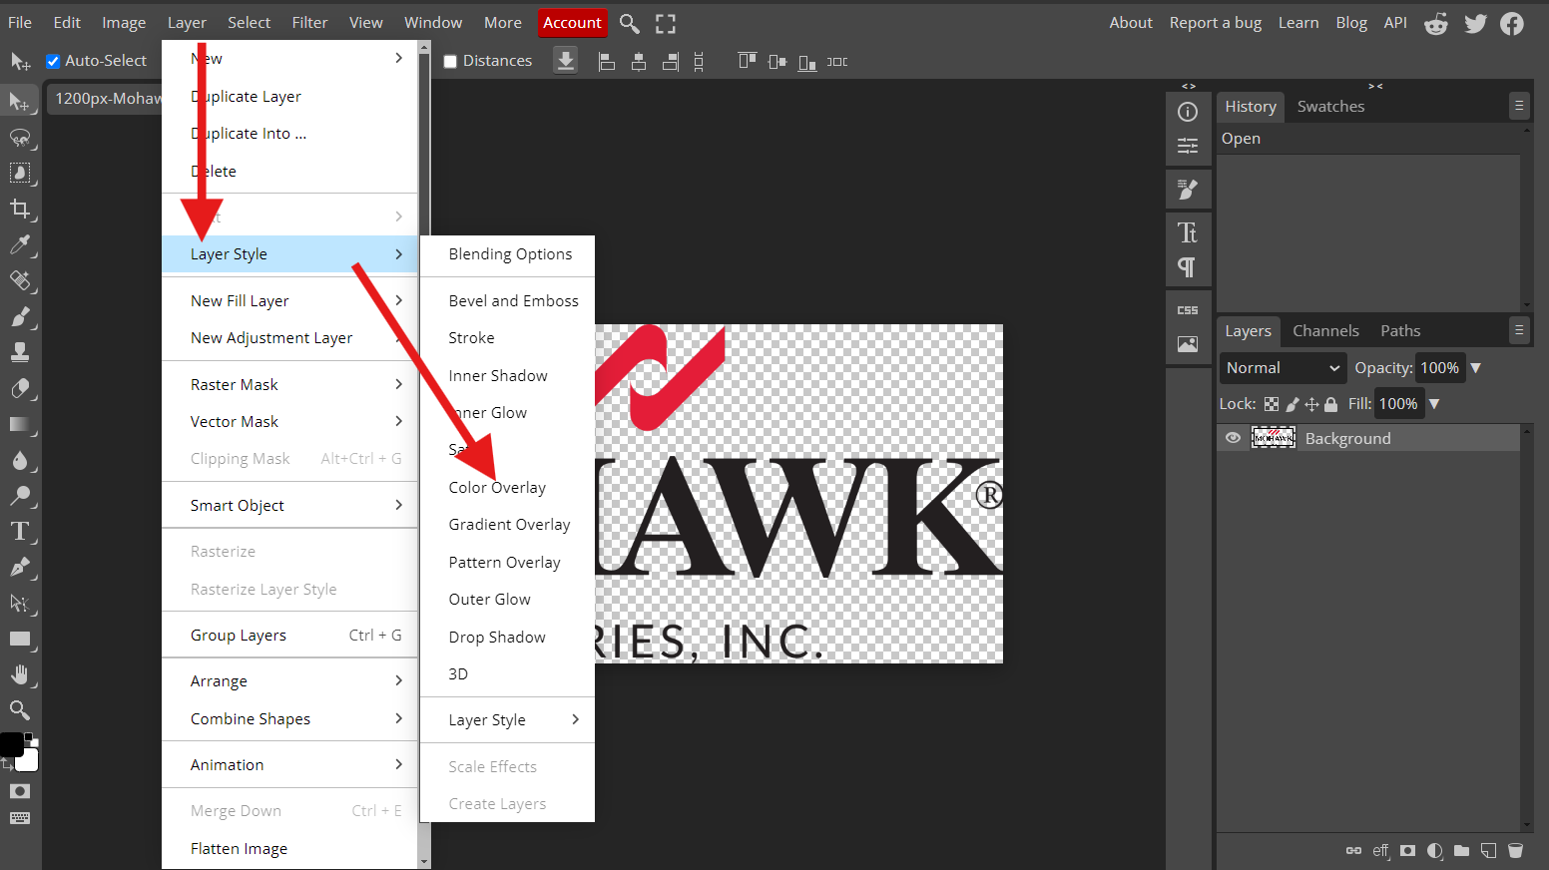Choose the Clone Stamp tool
1549x870 pixels.
[x=19, y=352]
